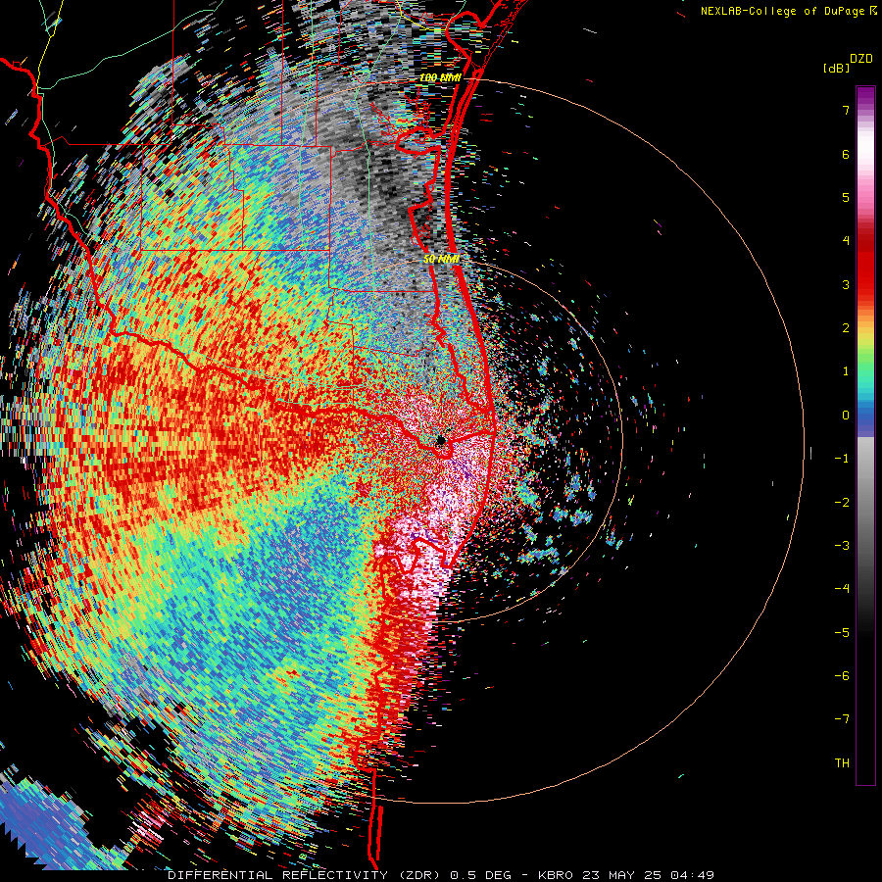The width and height of the screenshot is (882, 882).
Task: Click the black radar site dot
Action: [x=440, y=440]
